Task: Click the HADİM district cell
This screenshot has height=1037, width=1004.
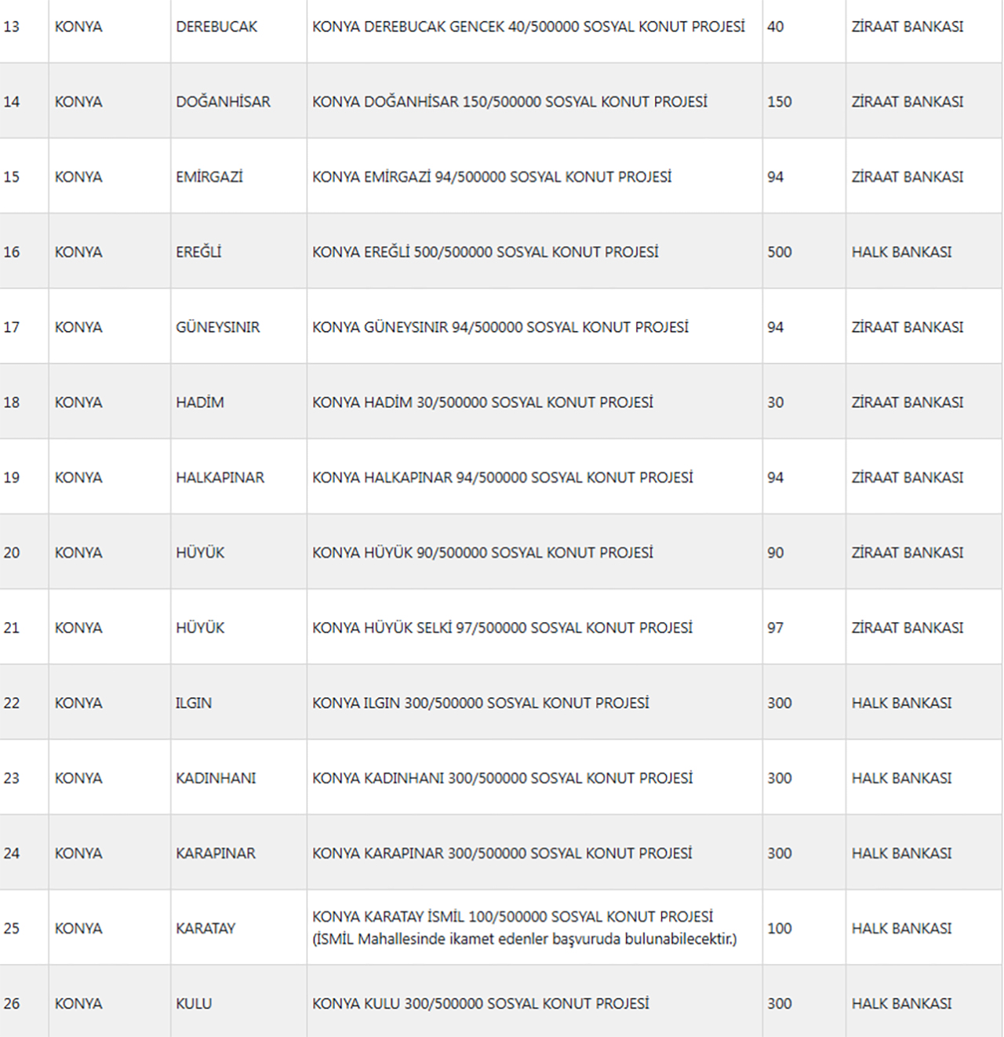Action: point(200,402)
